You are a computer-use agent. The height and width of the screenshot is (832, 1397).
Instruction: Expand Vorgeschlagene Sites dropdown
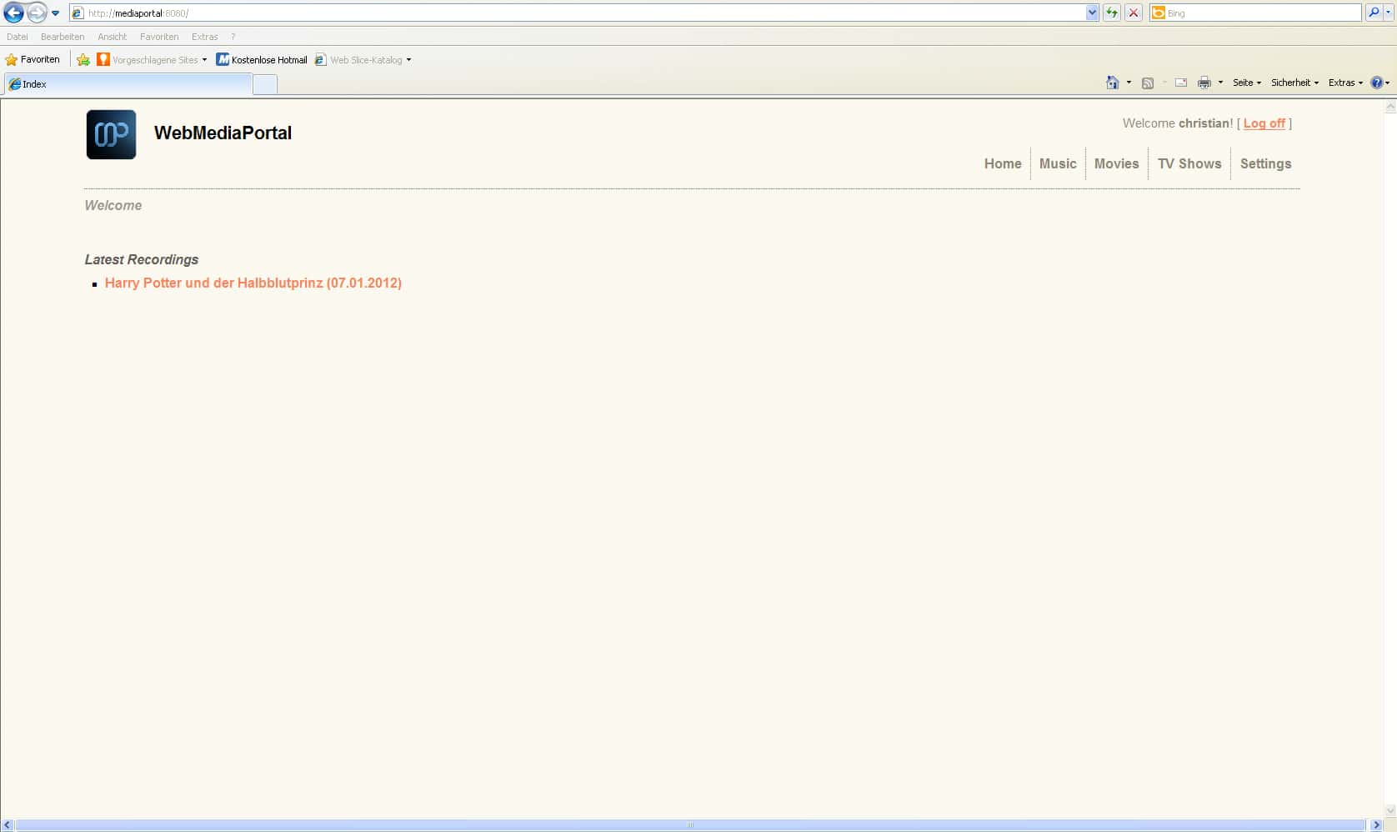point(204,60)
